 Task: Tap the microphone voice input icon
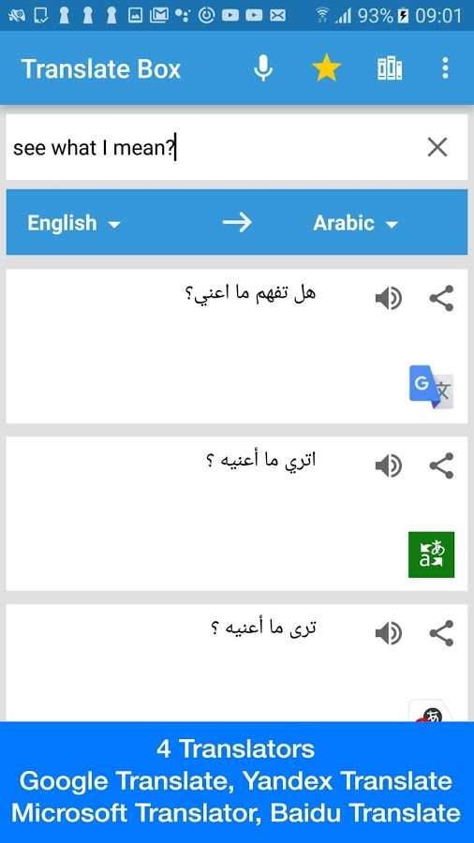click(x=263, y=68)
